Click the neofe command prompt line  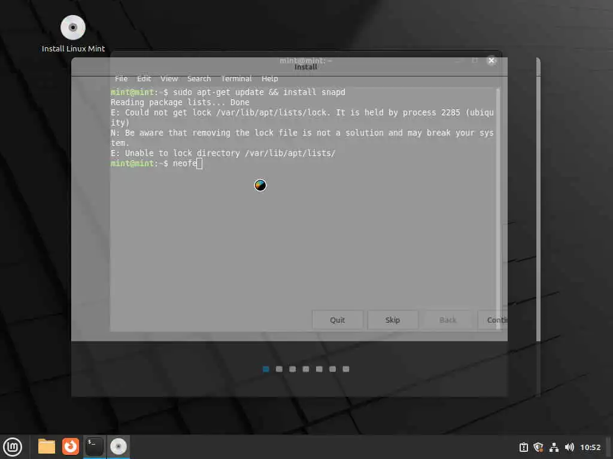tap(156, 164)
